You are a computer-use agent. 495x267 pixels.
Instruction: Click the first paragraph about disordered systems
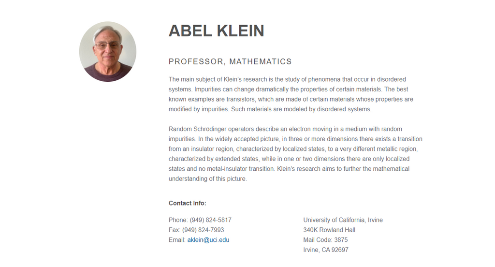(291, 94)
